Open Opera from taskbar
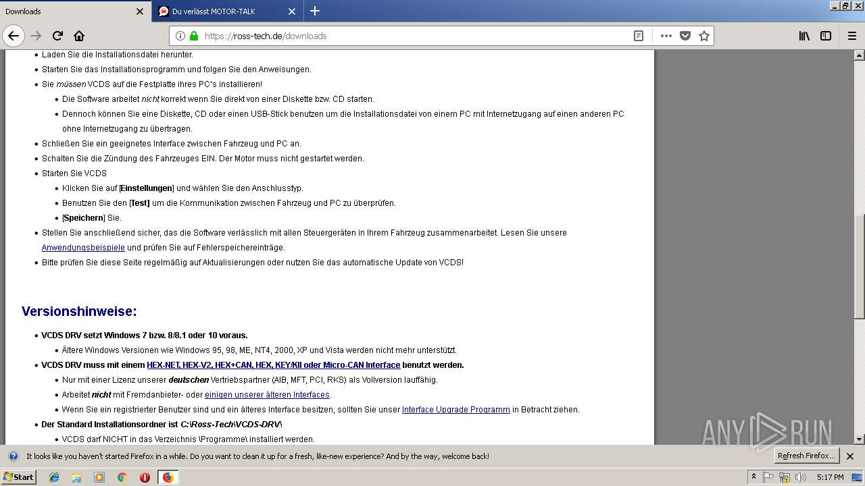 145,477
